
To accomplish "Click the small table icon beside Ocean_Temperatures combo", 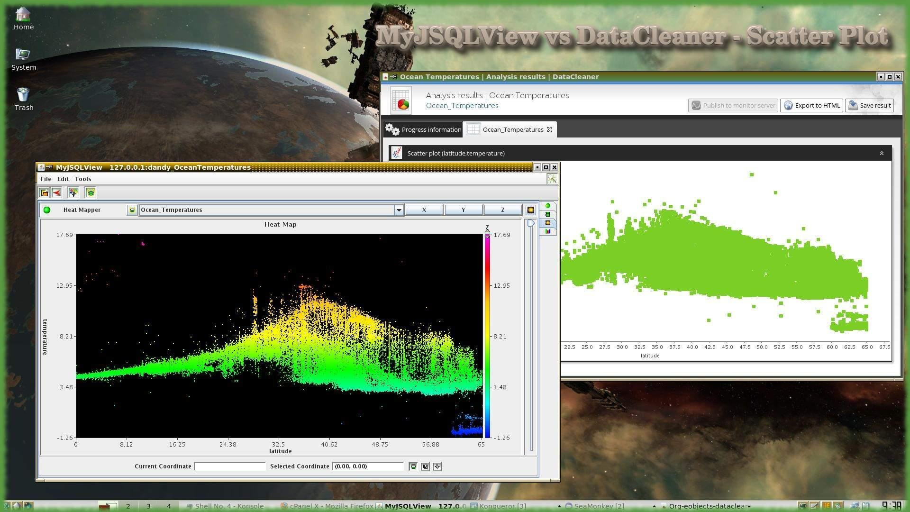I will pyautogui.click(x=132, y=210).
